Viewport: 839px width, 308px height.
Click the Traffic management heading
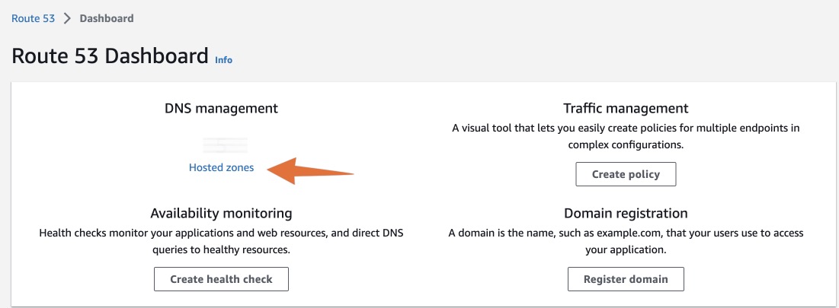pos(626,108)
